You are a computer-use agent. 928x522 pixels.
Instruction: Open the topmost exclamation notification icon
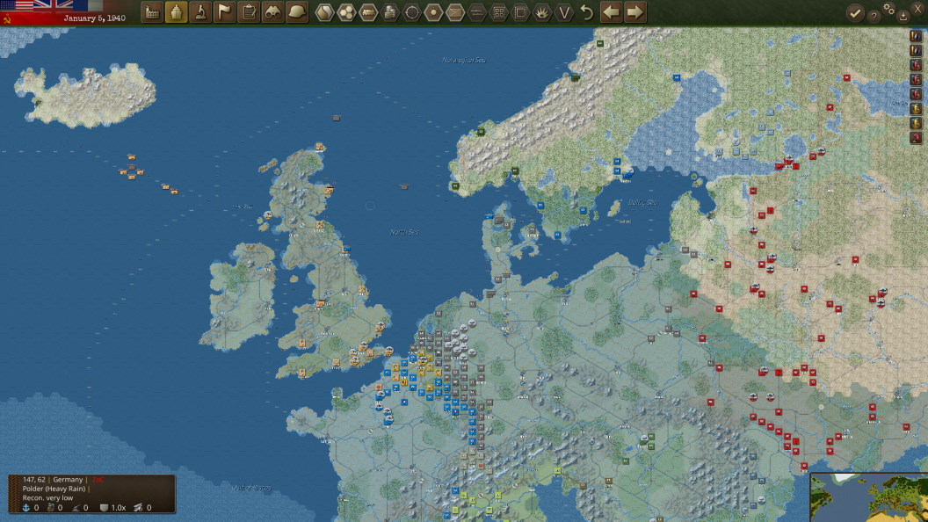pos(916,36)
